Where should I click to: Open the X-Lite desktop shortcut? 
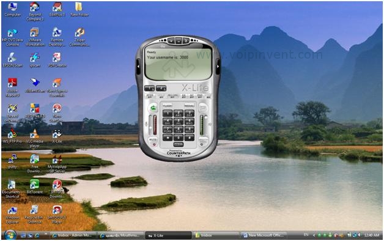click(57, 136)
